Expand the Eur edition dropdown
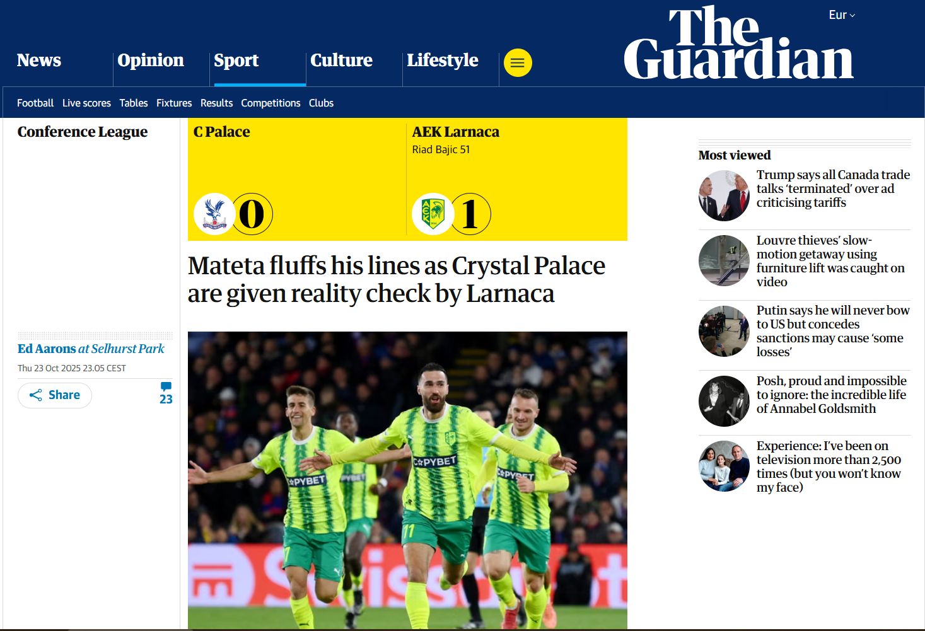925x631 pixels. (x=842, y=15)
